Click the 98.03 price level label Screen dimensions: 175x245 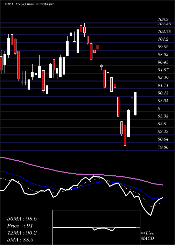tap(163, 54)
